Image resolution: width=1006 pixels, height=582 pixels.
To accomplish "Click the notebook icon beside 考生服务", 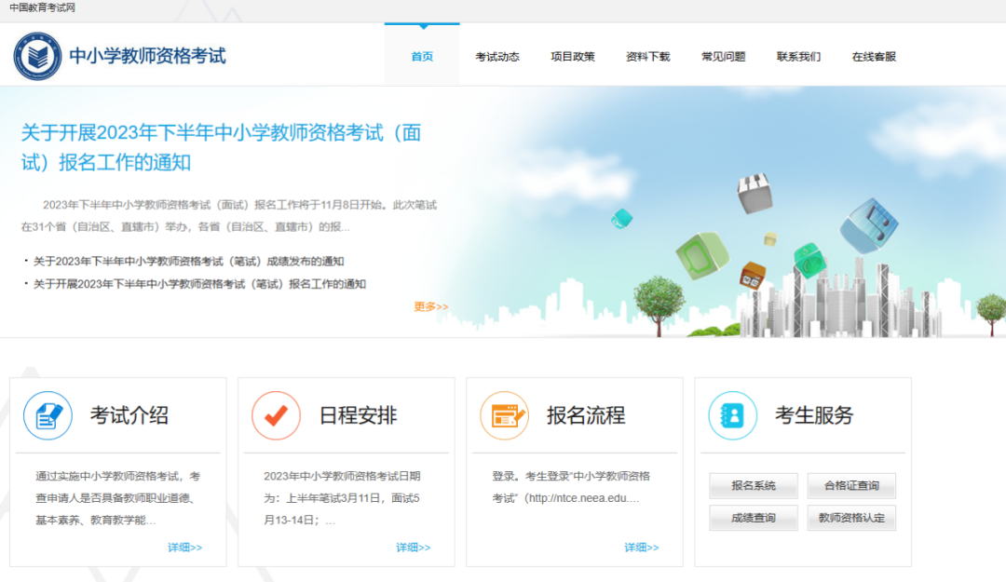I will click(x=732, y=415).
